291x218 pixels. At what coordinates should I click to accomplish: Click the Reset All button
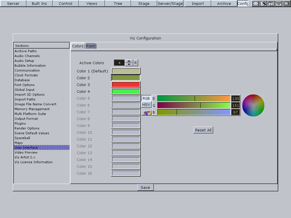tap(203, 130)
